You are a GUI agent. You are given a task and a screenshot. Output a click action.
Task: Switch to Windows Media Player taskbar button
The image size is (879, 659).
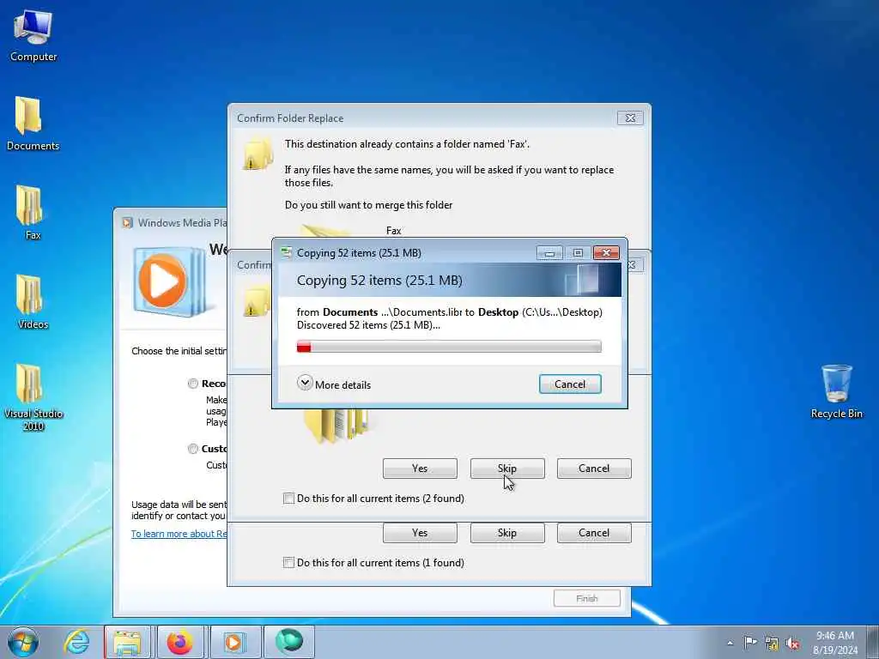234,642
